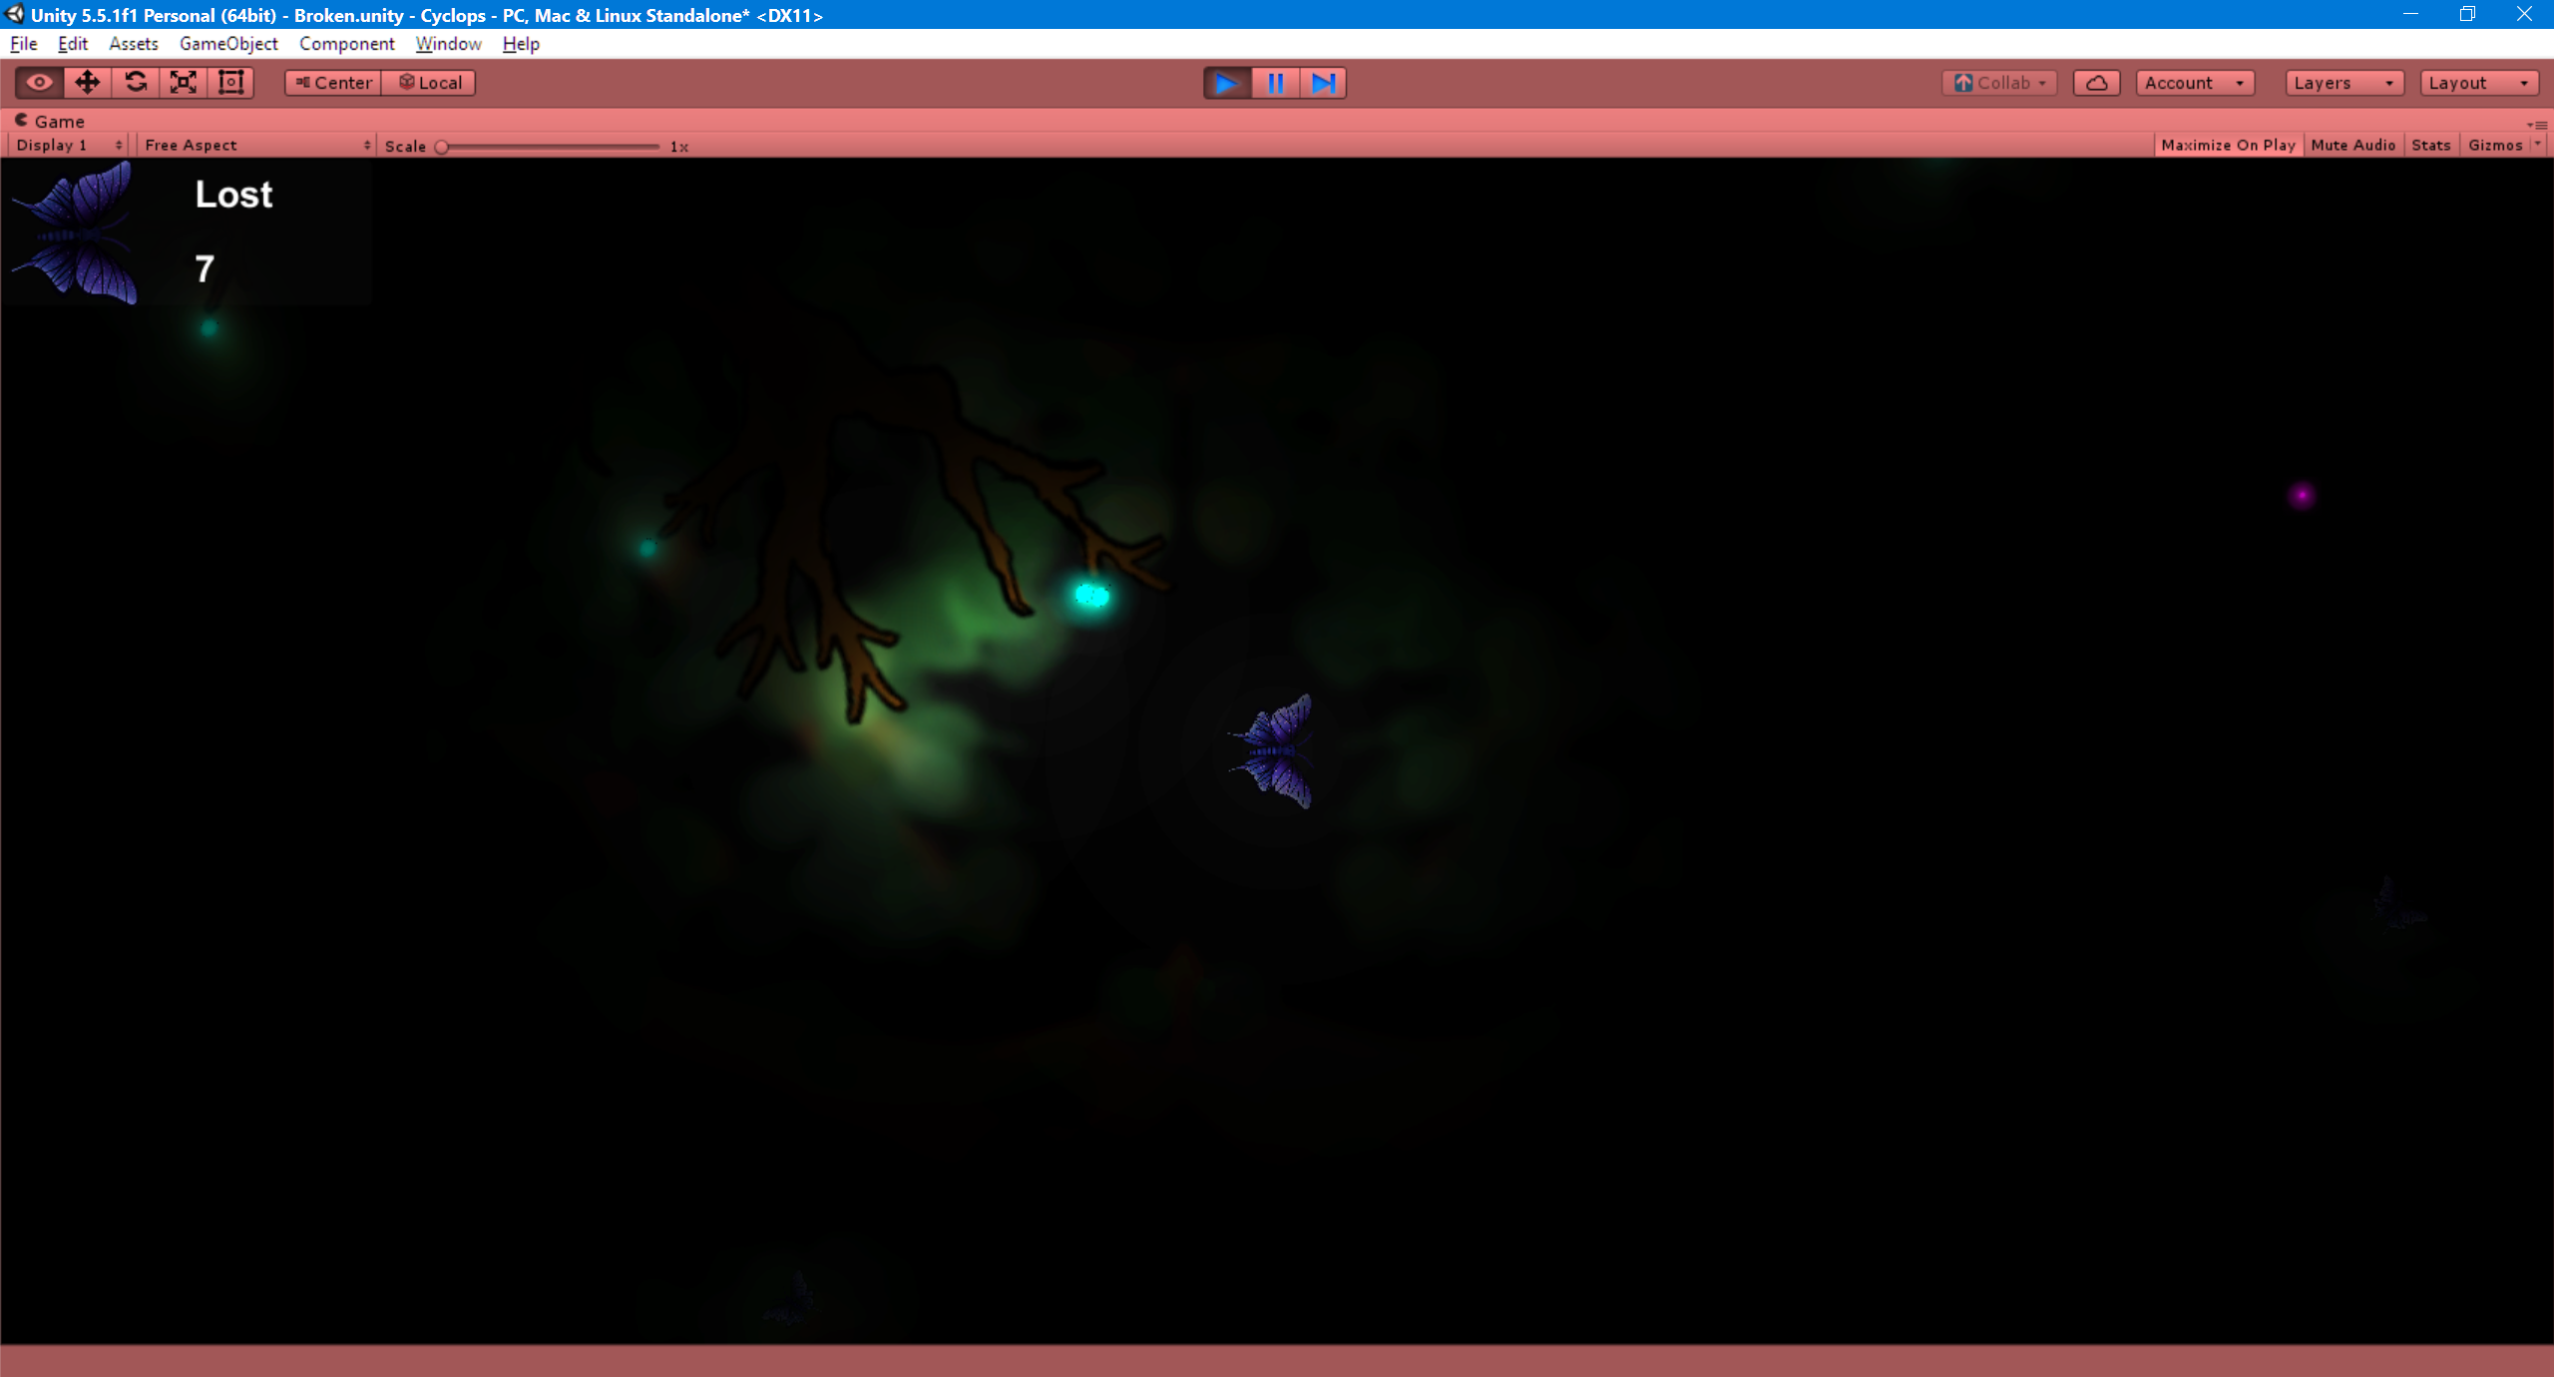Select the Move tool
This screenshot has height=1377, width=2554.
[x=88, y=83]
